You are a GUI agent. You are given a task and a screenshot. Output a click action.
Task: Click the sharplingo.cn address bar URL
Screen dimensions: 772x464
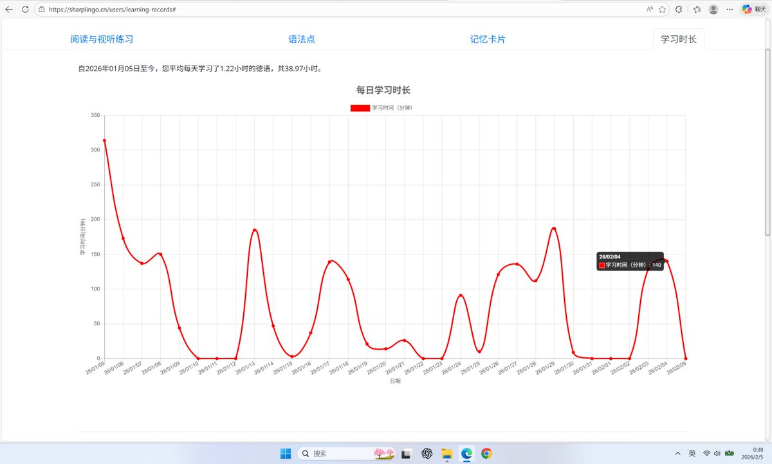[113, 10]
